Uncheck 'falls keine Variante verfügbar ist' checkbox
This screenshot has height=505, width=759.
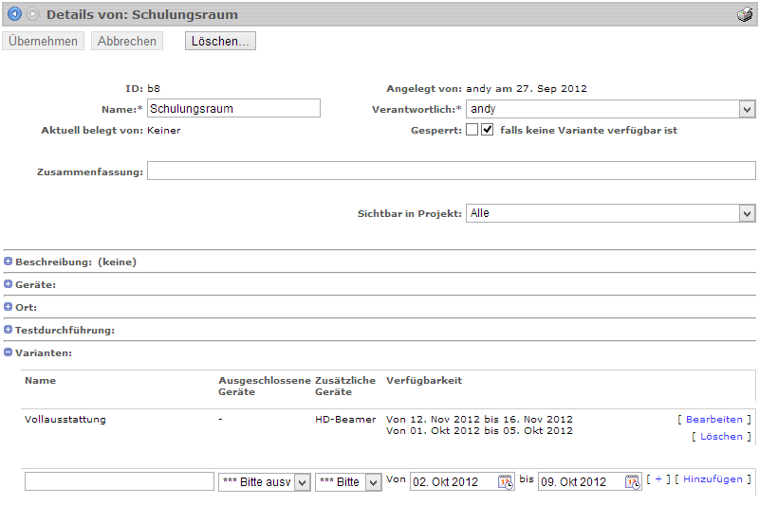pyautogui.click(x=488, y=131)
